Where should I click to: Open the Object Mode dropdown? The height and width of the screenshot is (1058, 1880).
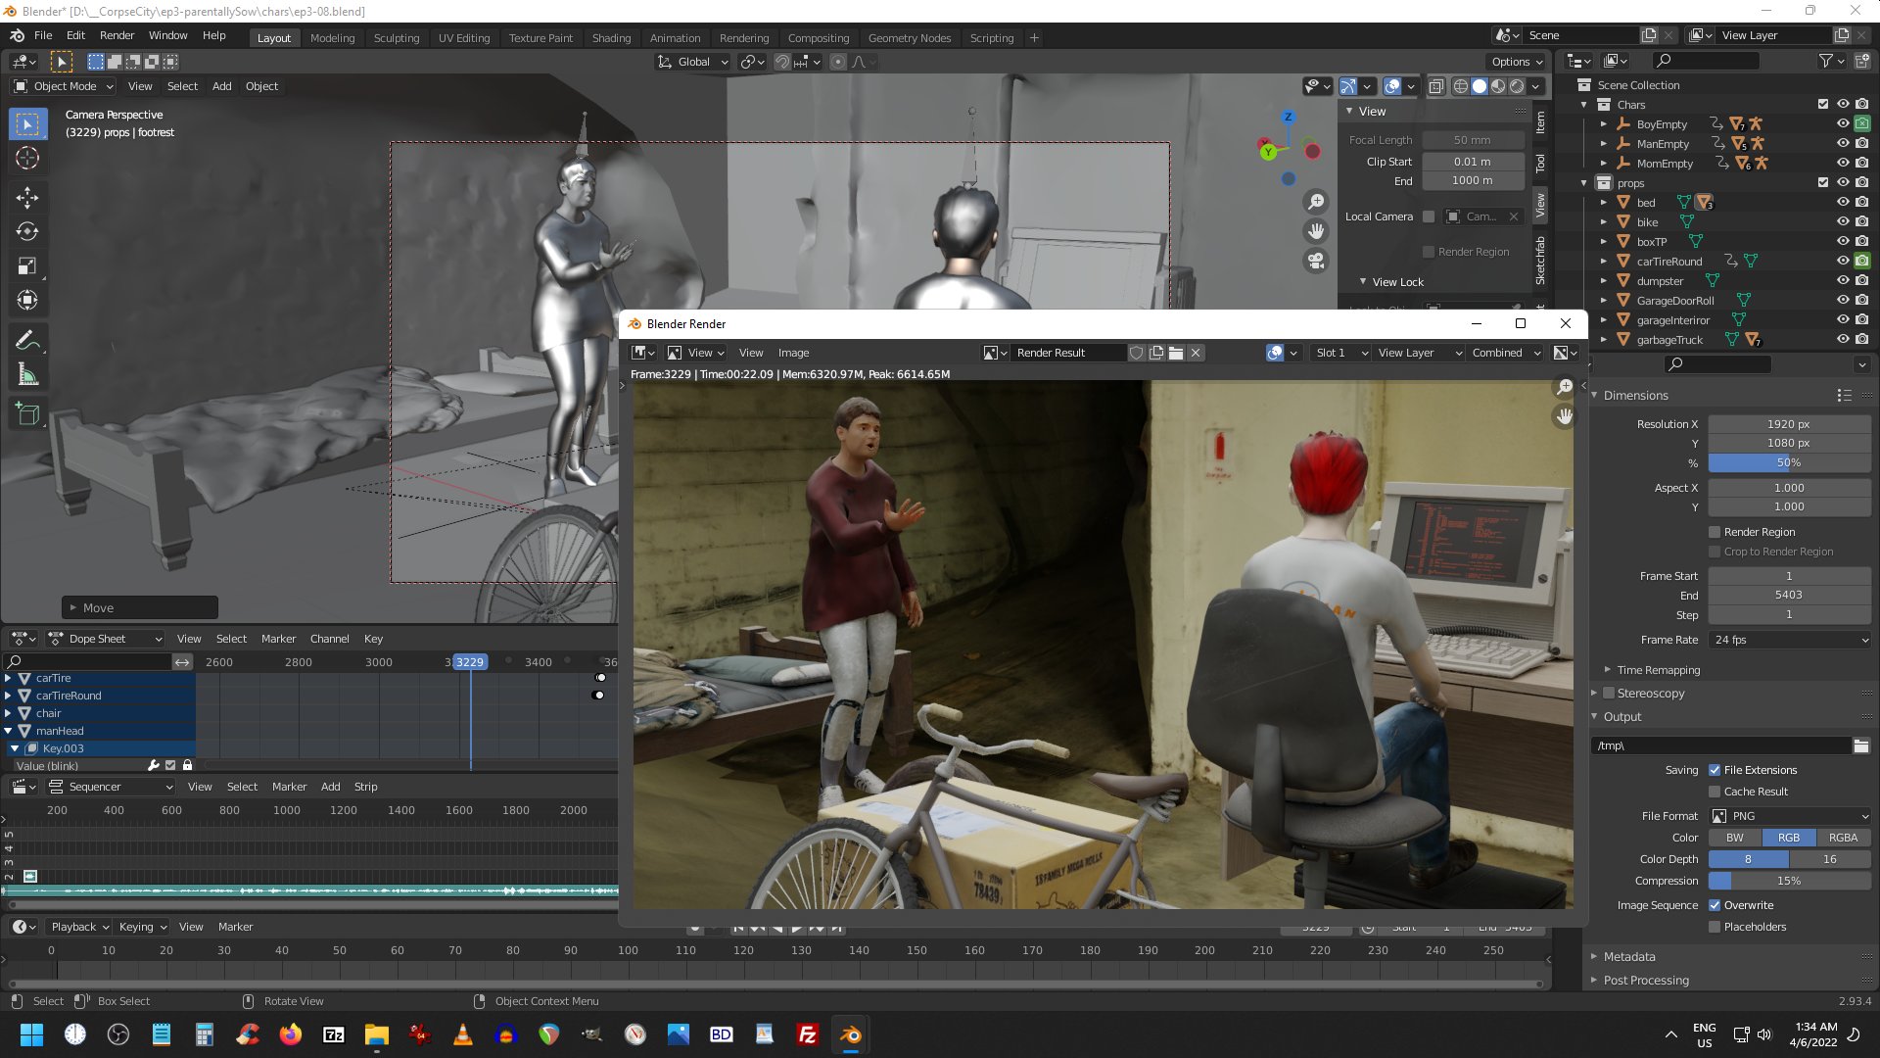pos(64,86)
